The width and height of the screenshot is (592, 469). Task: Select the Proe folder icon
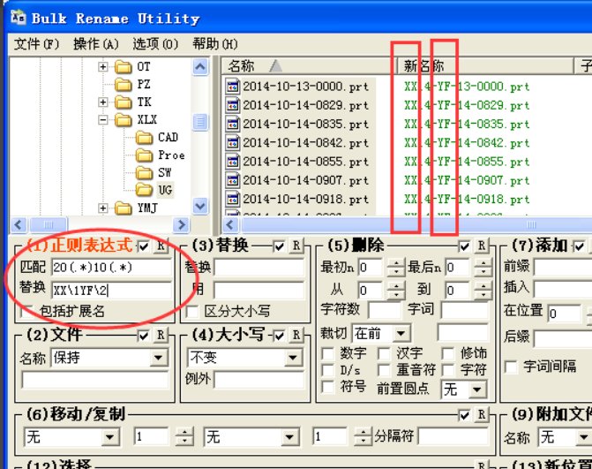pos(144,155)
